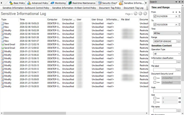Screen dimensions: 184x115
Task: Click the File name input field
Action: tap(165, 110)
